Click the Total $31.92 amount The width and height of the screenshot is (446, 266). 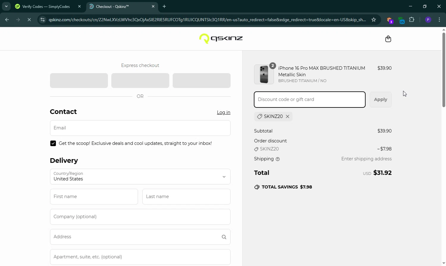coord(382,173)
